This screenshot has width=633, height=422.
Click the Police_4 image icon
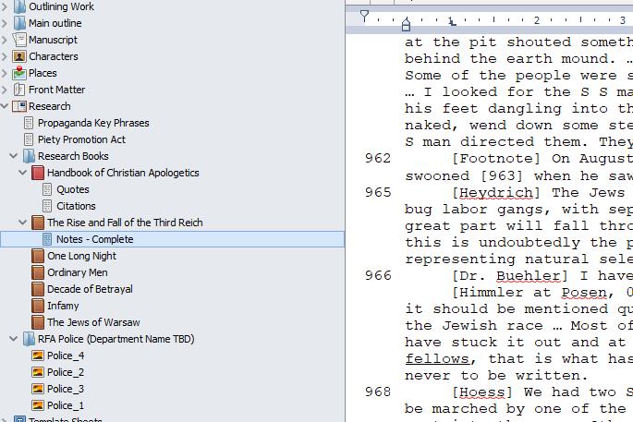[x=38, y=356]
